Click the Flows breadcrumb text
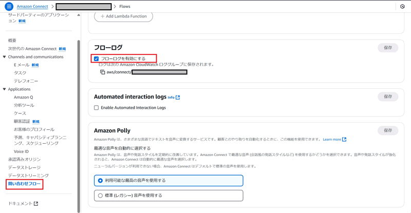 tap(125, 6)
